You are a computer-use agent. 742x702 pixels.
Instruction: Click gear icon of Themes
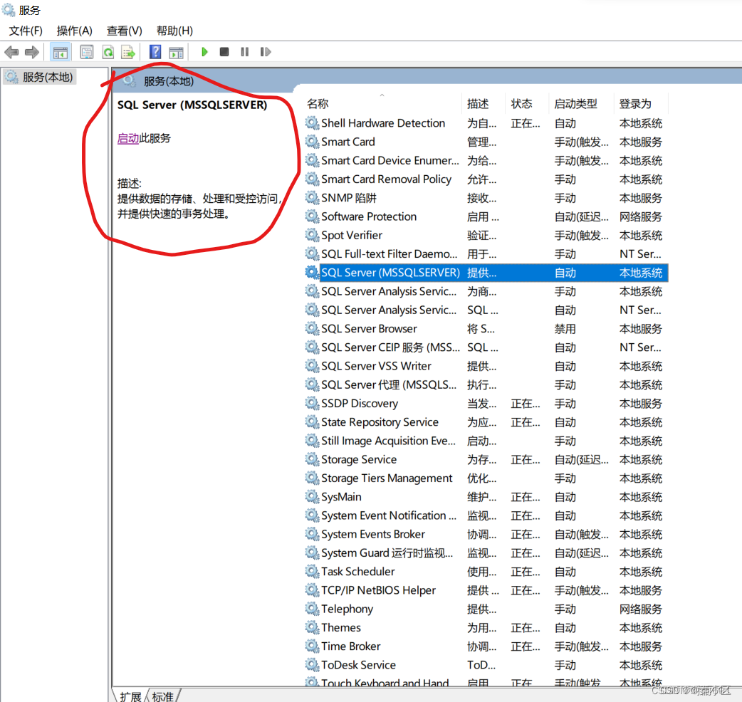(312, 627)
